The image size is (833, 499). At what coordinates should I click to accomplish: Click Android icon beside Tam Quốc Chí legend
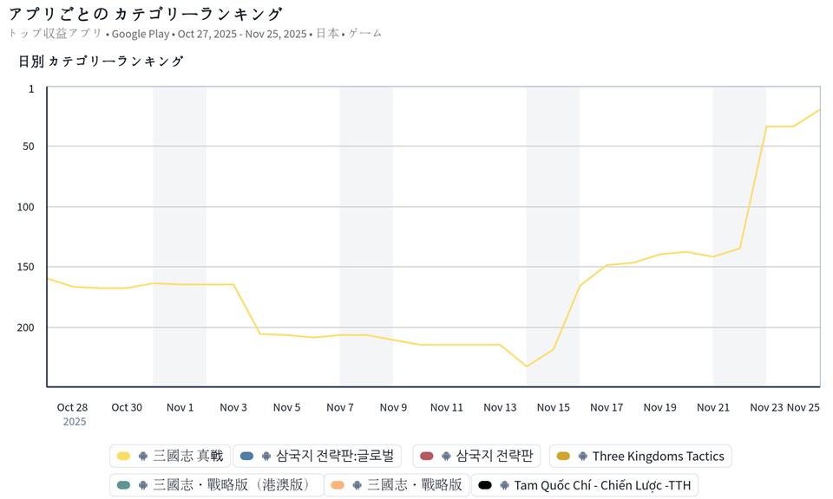click(x=504, y=485)
